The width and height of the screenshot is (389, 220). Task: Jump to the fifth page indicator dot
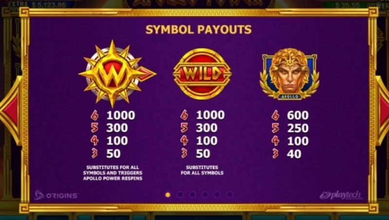[x=217, y=195]
